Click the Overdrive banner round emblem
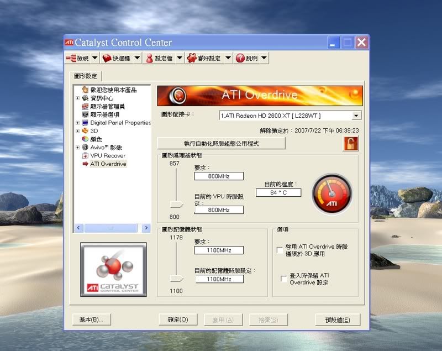Viewport: 442px width, 351px height. (x=177, y=95)
